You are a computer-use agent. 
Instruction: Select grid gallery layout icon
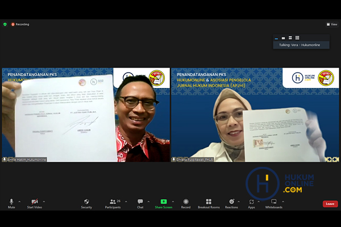[x=297, y=38]
